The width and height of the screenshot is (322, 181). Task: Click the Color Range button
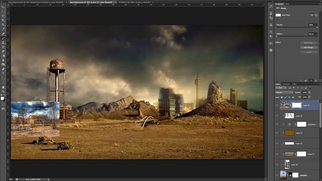click(x=308, y=47)
